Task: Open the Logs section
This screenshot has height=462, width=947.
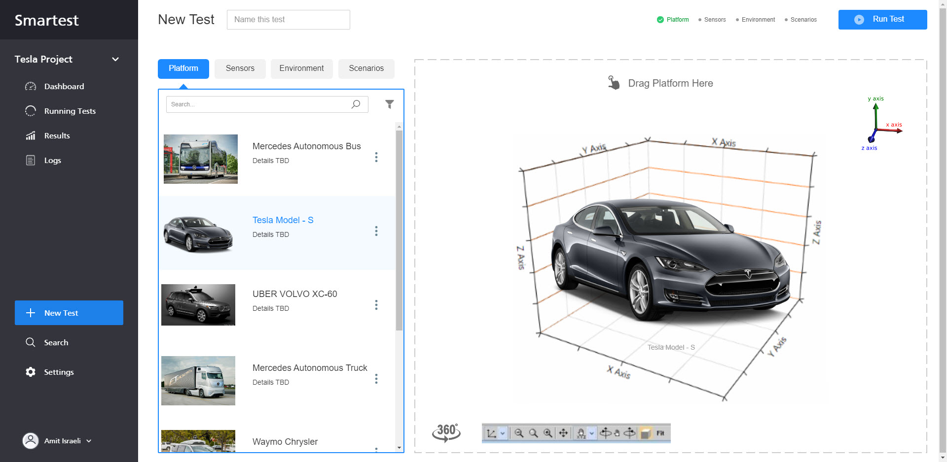Action: 43,160
